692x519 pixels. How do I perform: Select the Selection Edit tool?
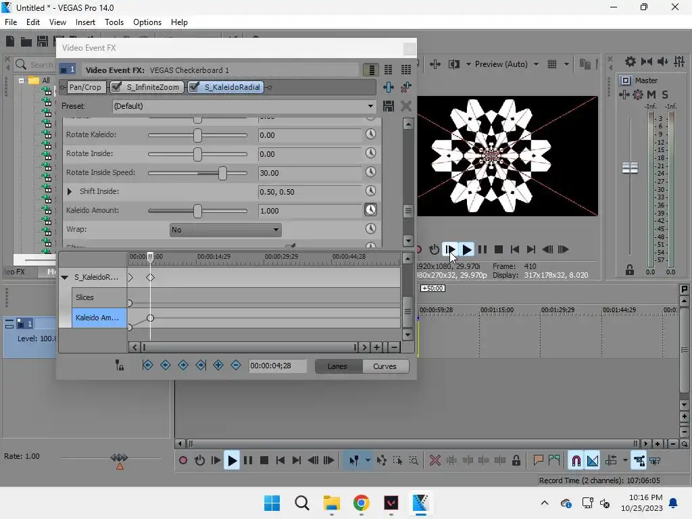point(397,460)
